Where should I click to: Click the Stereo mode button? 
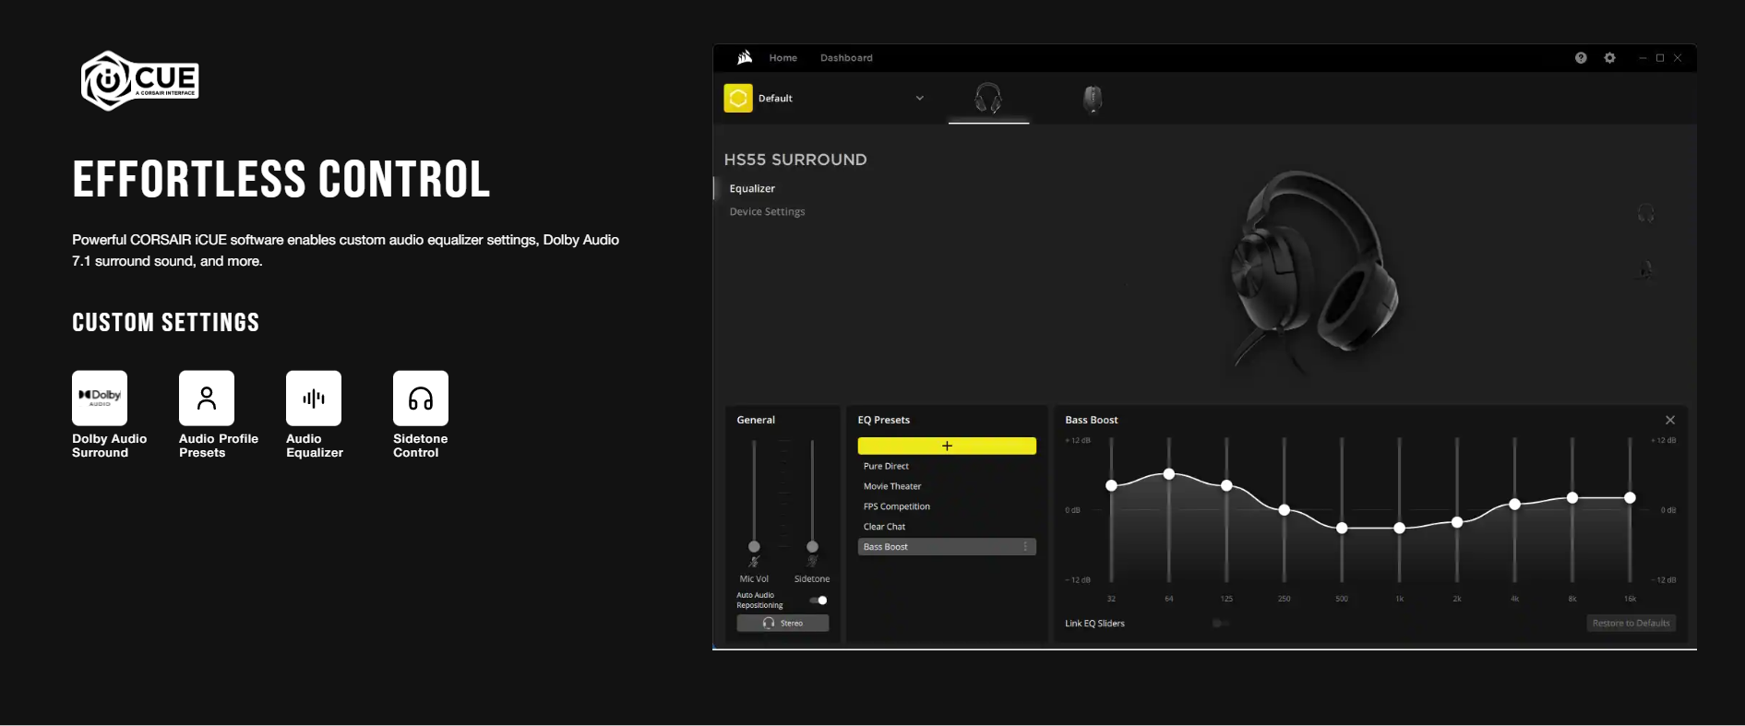[783, 624]
